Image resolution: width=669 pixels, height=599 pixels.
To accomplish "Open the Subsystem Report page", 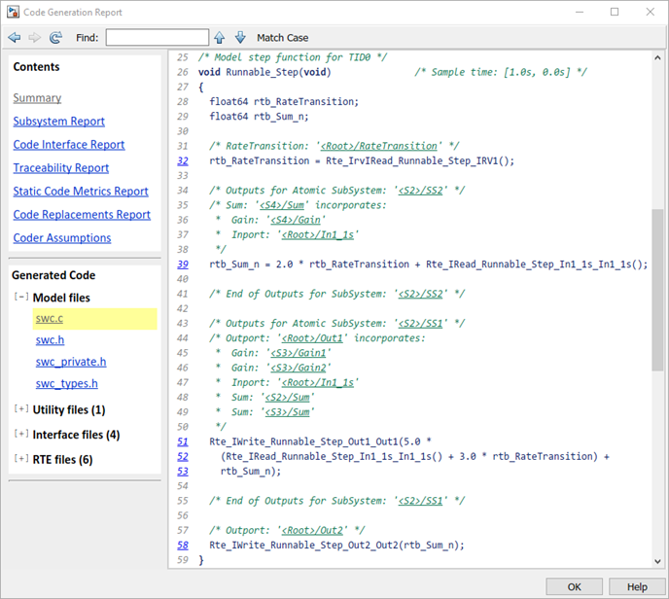I will pyautogui.click(x=58, y=122).
